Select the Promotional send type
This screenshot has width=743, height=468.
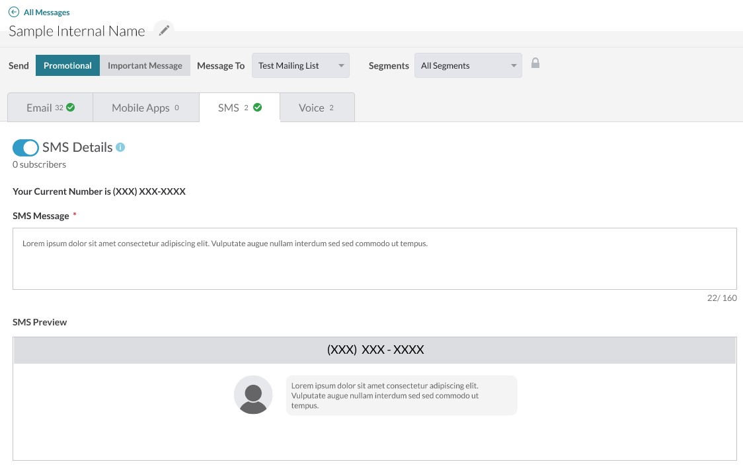point(68,65)
